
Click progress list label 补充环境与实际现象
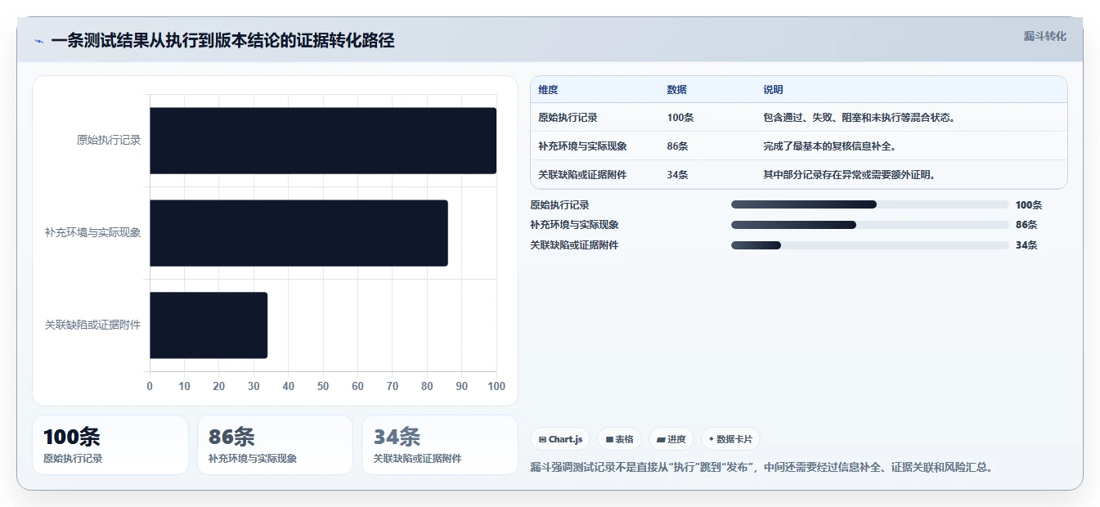coord(574,225)
